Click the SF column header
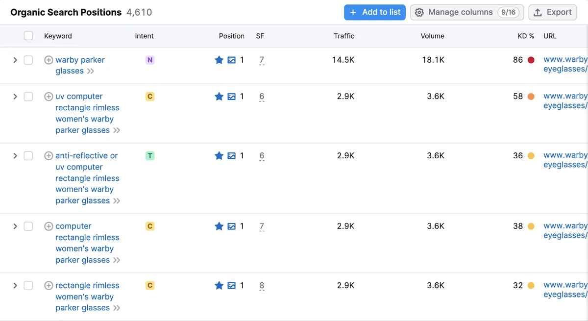The width and height of the screenshot is (588, 321). click(x=260, y=36)
